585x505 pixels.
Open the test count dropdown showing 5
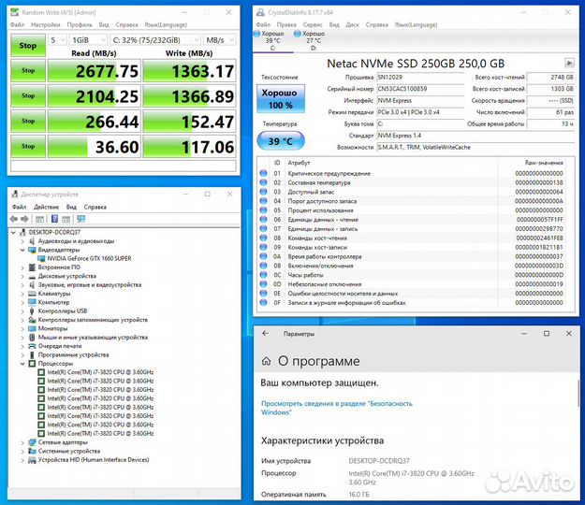[57, 40]
